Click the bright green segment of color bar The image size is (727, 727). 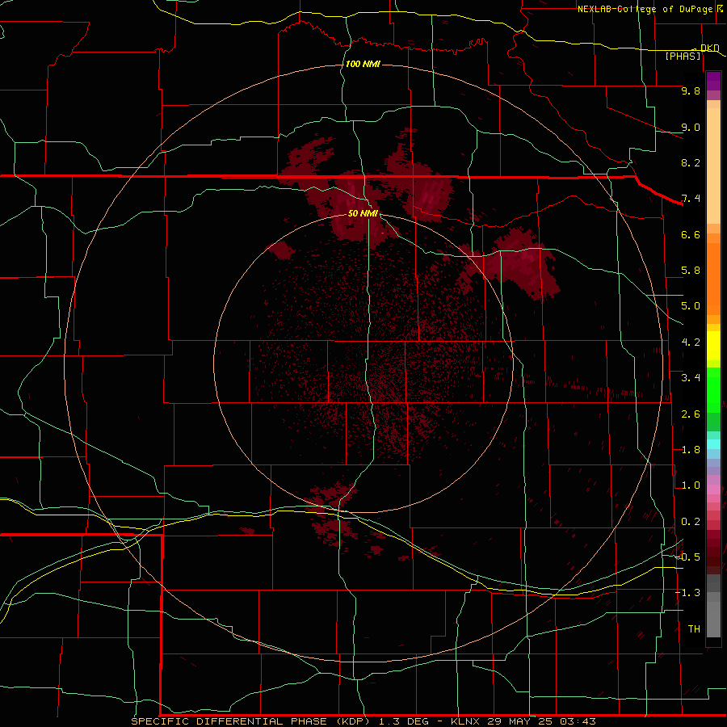713,389
